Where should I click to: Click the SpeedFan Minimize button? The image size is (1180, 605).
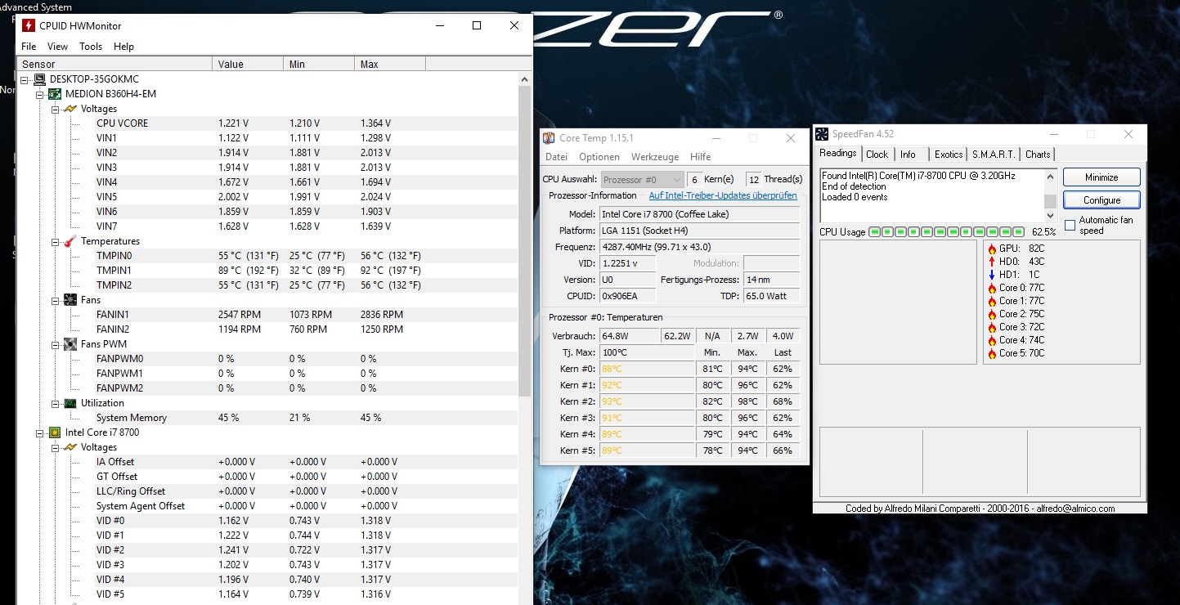point(1101,177)
